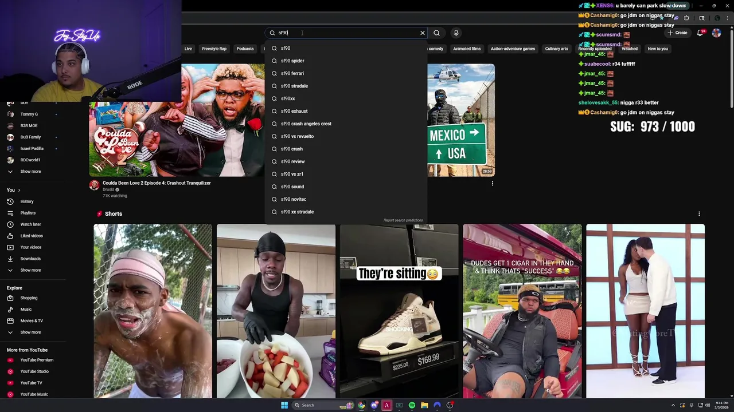Select the 'sf90 review' suggestion
734x412 pixels.
pos(346,161)
